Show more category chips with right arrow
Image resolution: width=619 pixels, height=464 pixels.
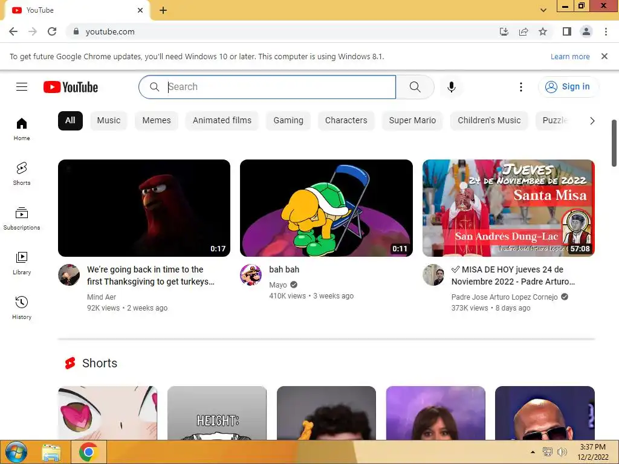[x=592, y=121]
